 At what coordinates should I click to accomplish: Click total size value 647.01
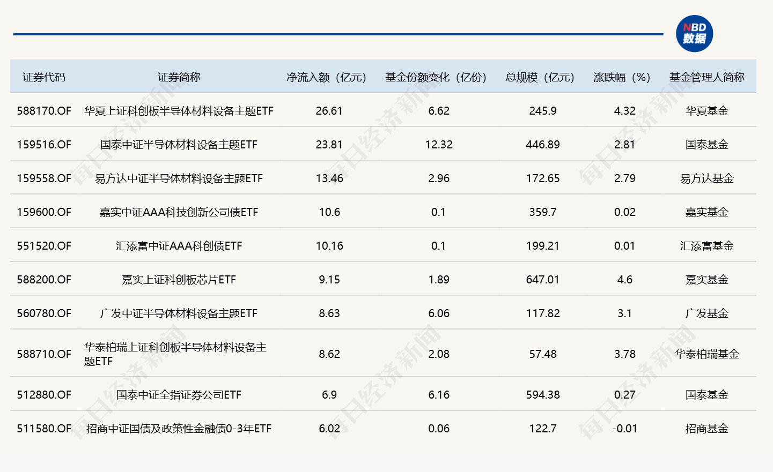(x=543, y=280)
